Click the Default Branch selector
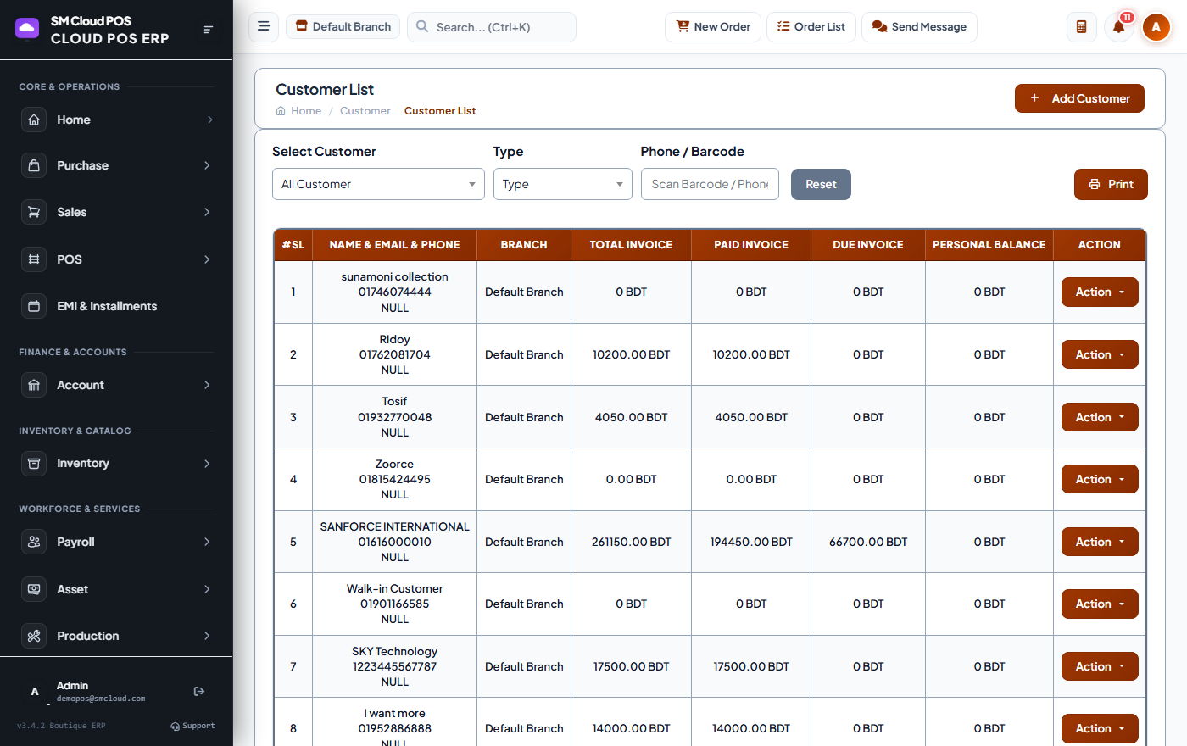 click(343, 26)
